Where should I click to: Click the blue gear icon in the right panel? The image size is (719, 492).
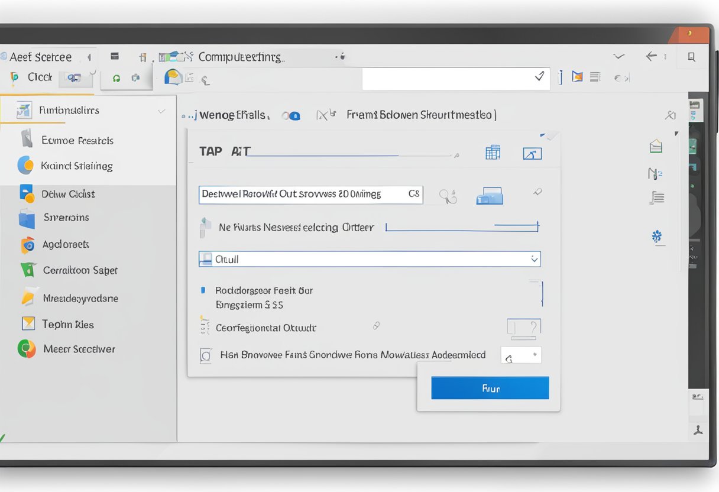click(x=658, y=237)
